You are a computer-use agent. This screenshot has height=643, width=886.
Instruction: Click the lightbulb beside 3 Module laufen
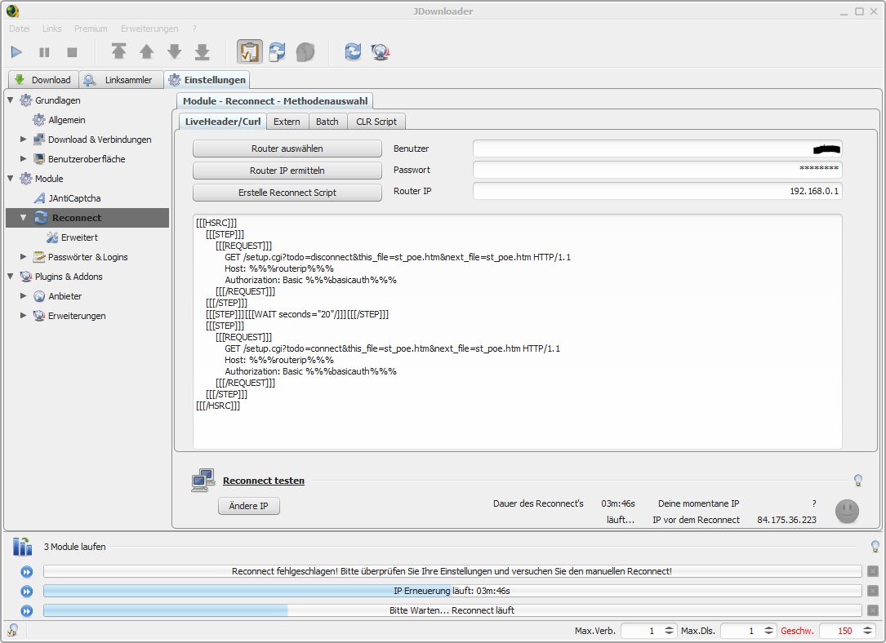point(875,547)
